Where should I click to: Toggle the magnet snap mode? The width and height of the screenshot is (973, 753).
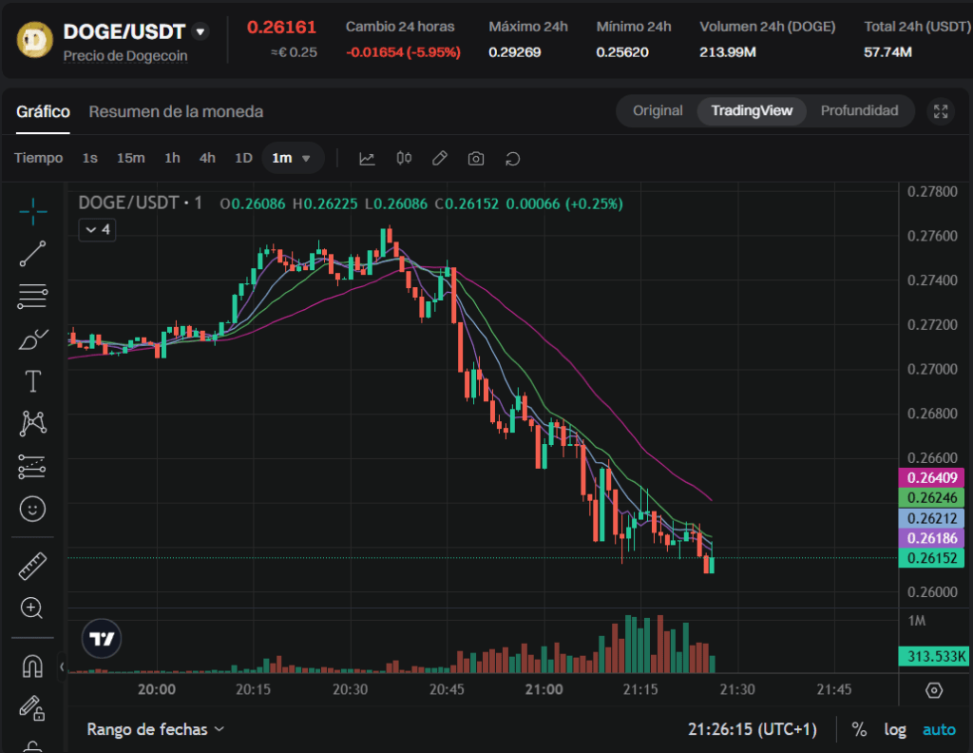click(x=32, y=666)
